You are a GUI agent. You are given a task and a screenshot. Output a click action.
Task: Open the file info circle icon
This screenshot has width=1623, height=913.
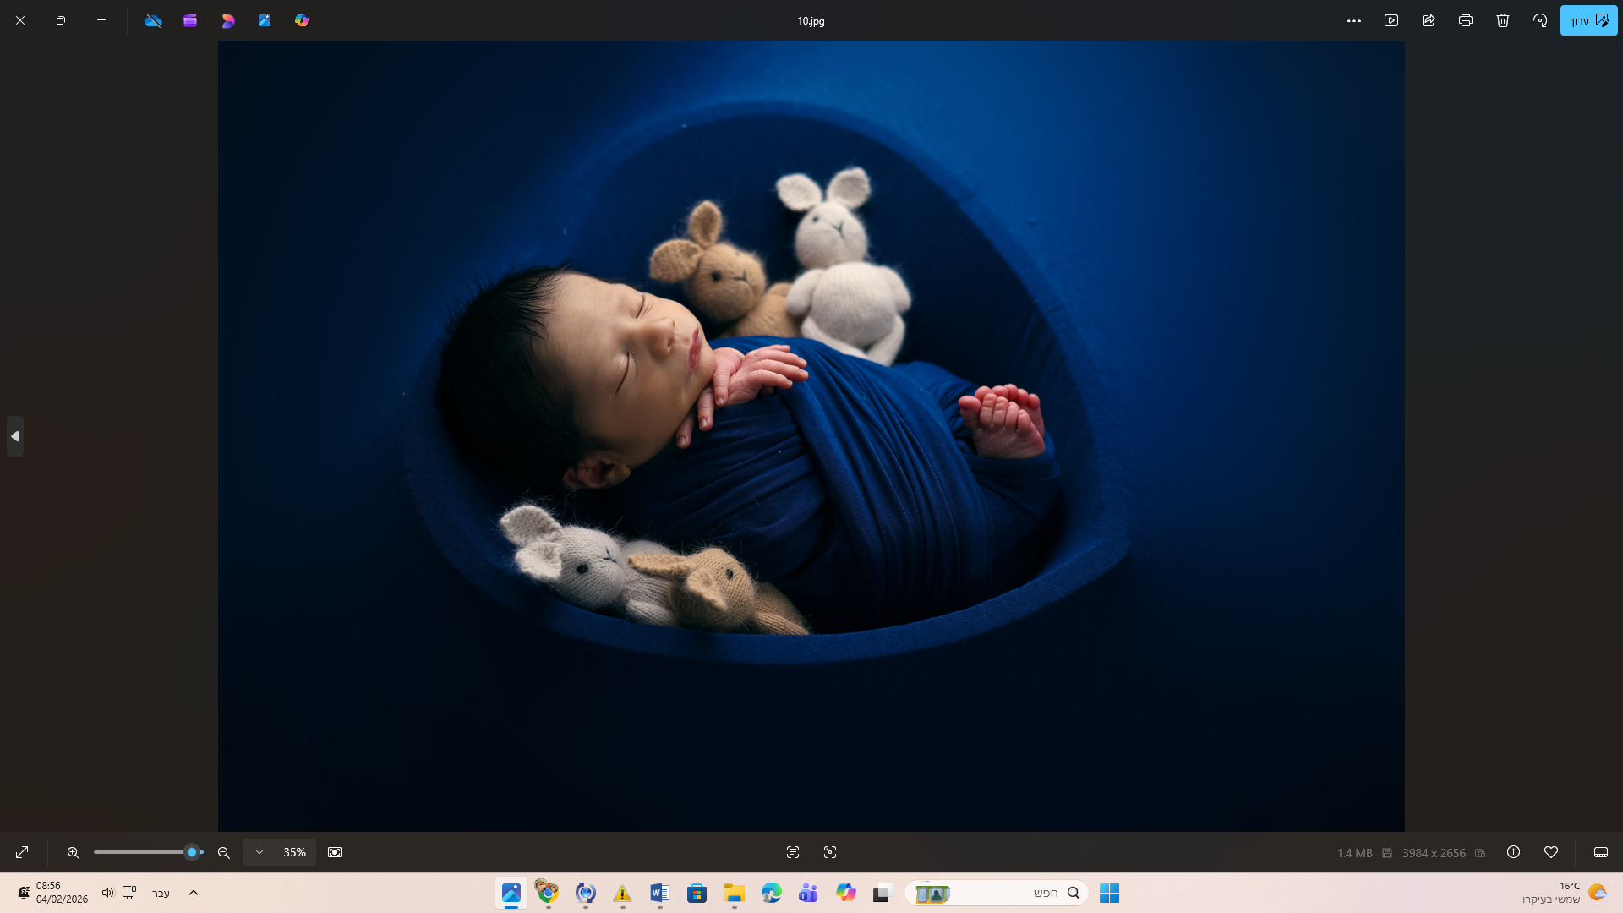tap(1514, 852)
